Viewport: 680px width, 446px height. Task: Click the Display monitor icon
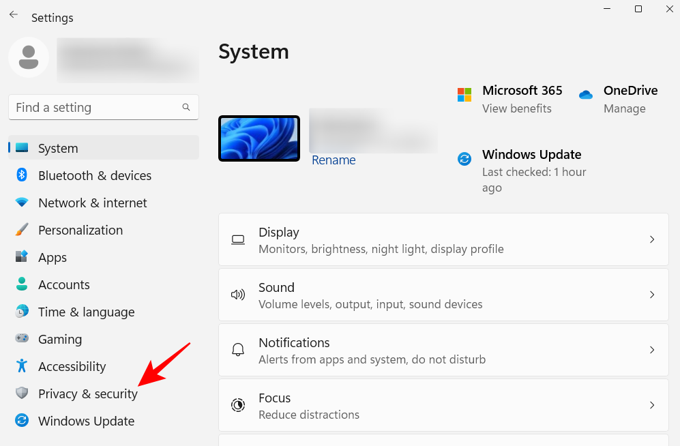click(237, 239)
